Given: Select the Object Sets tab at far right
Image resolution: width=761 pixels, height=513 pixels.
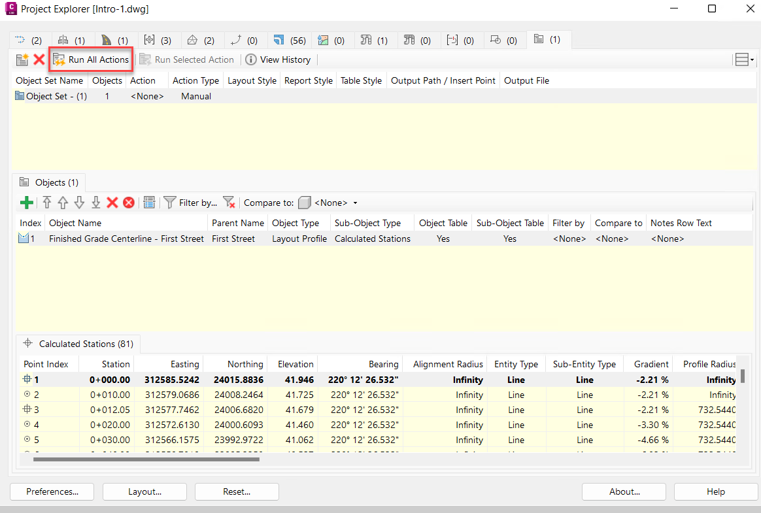Looking at the screenshot, I should point(549,40).
